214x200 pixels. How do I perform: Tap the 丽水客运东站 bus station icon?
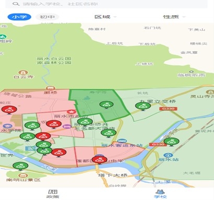click(x=122, y=141)
